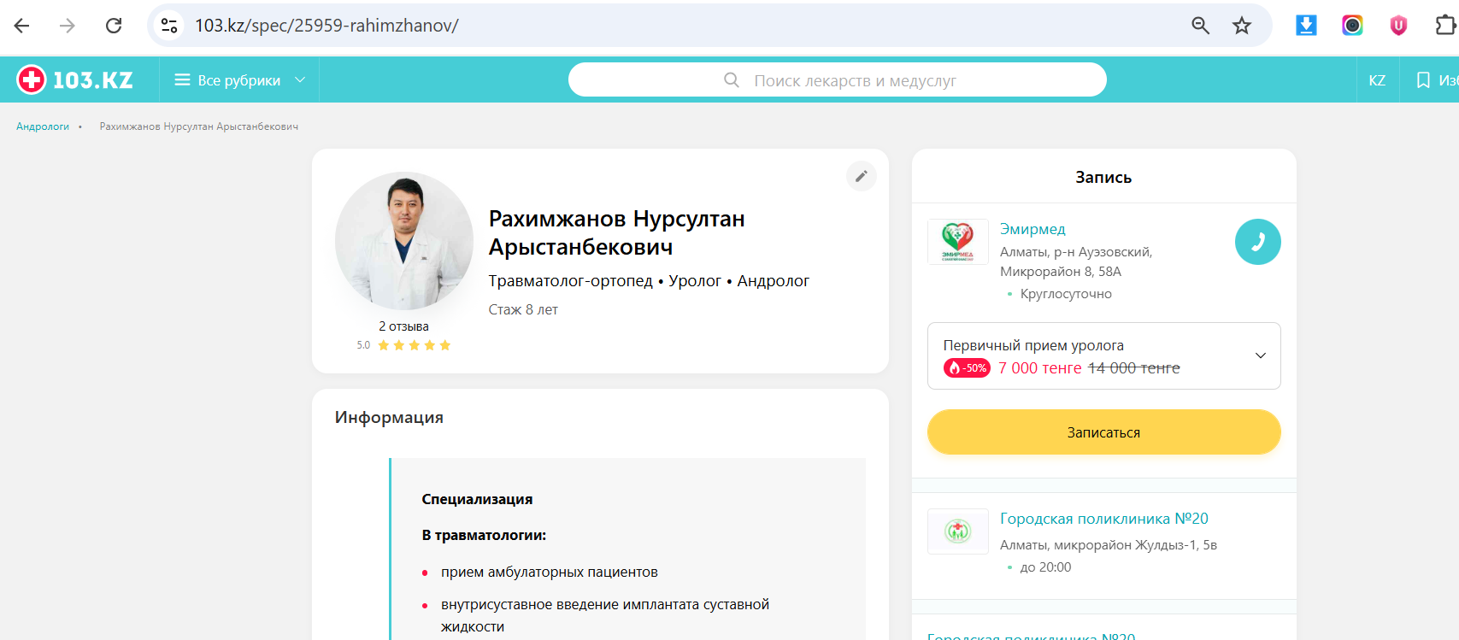Switch site language to KZ
This screenshot has width=1459, height=640.
tap(1377, 80)
